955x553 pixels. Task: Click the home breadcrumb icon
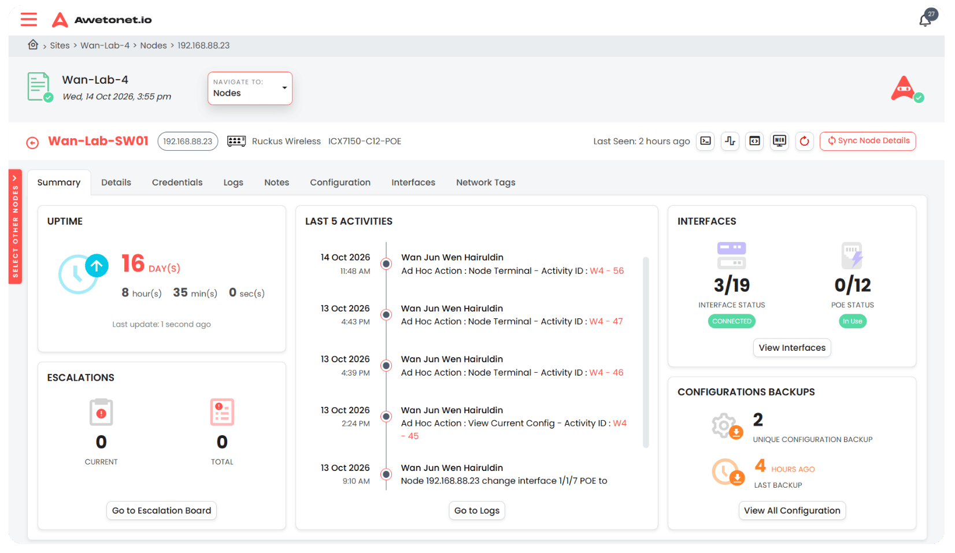(33, 44)
